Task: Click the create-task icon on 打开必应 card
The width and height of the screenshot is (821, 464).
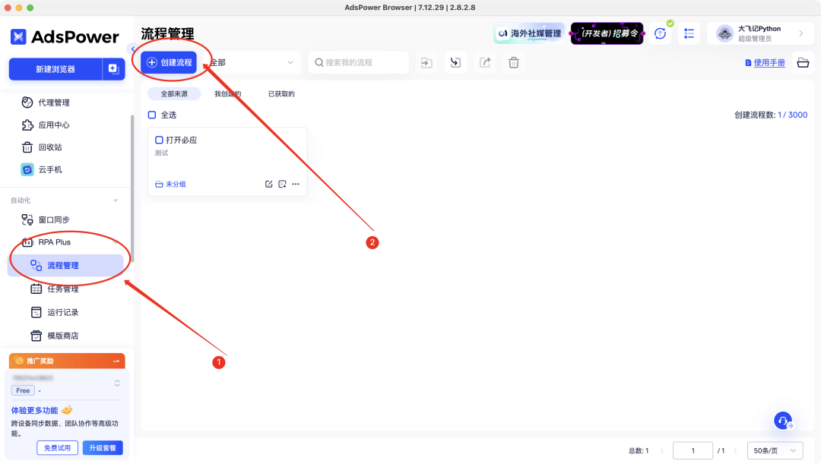Action: pyautogui.click(x=282, y=184)
